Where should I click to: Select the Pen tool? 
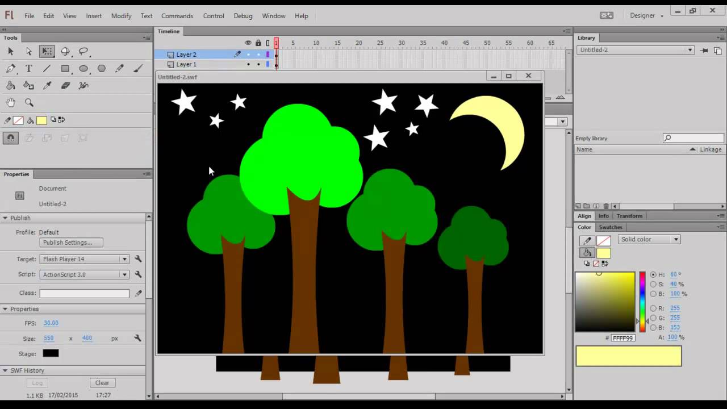10,69
